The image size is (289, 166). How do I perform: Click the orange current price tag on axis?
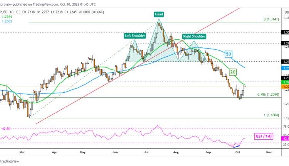[285, 86]
